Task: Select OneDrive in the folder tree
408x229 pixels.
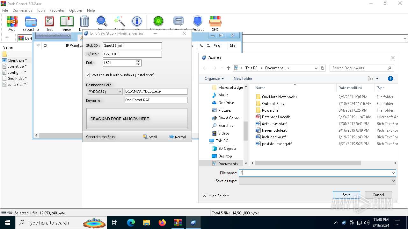Action: point(226,103)
